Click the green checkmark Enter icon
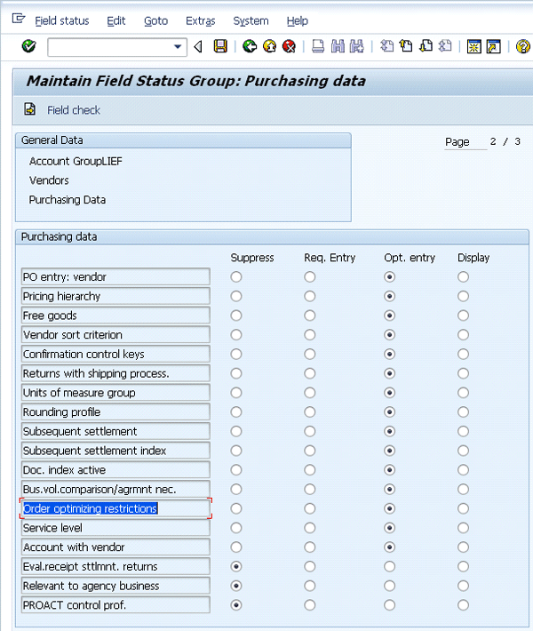 (x=29, y=47)
